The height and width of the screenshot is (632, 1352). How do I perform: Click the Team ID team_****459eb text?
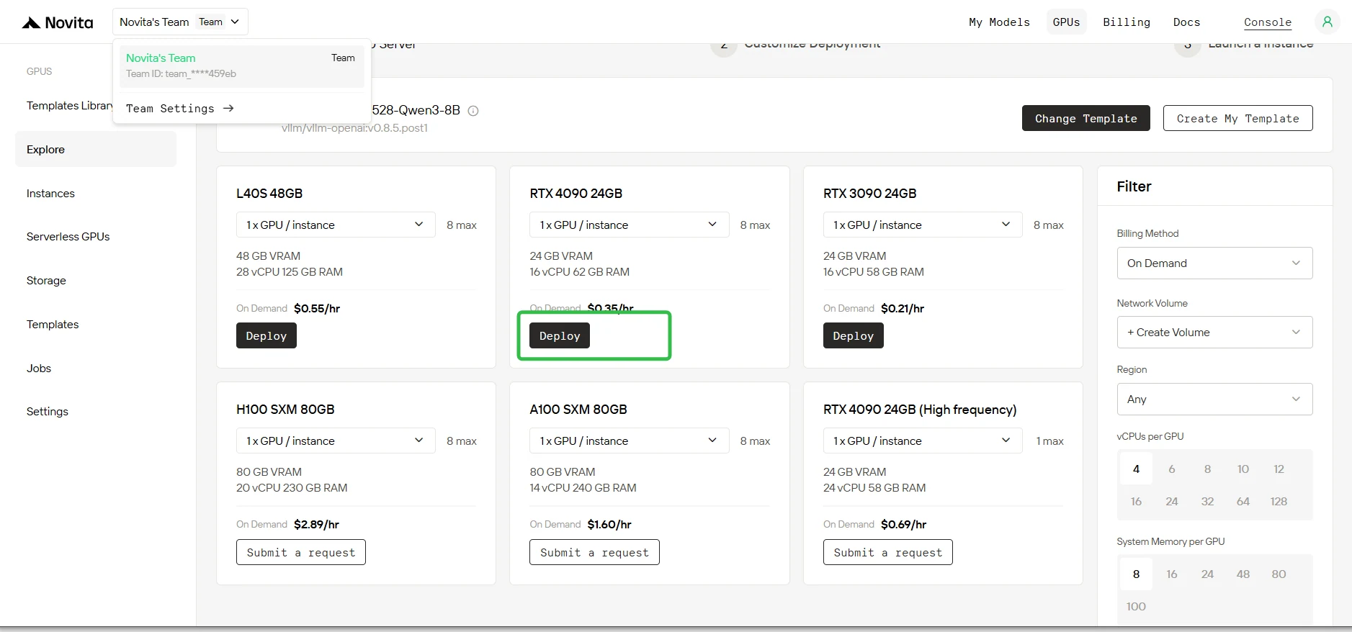(x=181, y=73)
